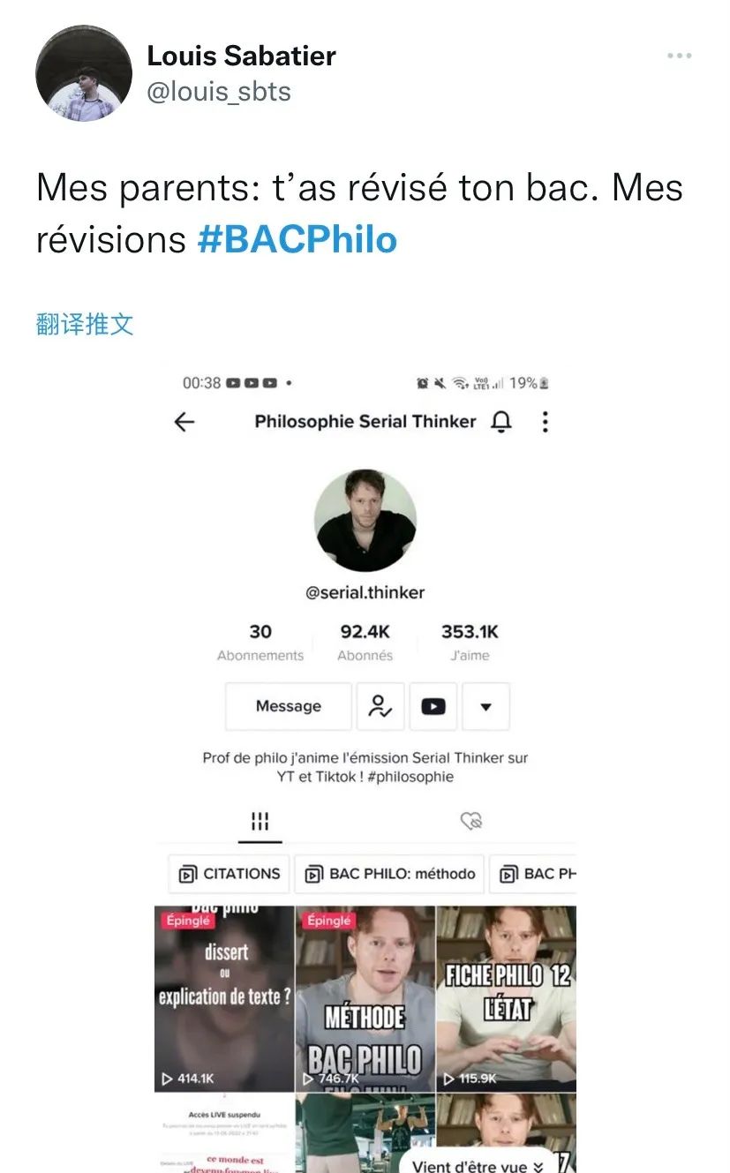
Task: Open the vertical three-dot profile menu
Action: point(545,422)
